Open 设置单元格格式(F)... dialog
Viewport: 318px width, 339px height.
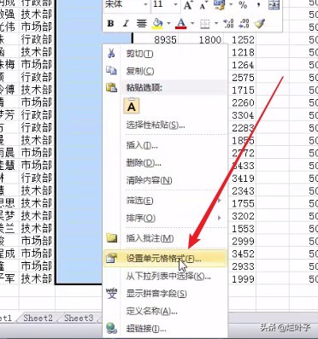165,259
